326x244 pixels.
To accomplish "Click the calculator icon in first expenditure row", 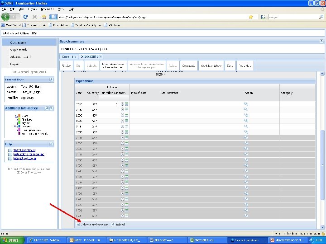I will click(x=127, y=104).
